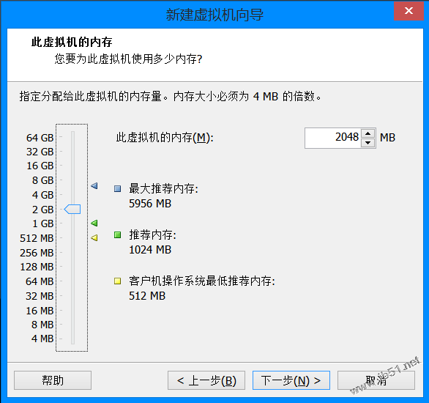Click the 32 GB scale label
This screenshot has width=429, height=403.
40,152
